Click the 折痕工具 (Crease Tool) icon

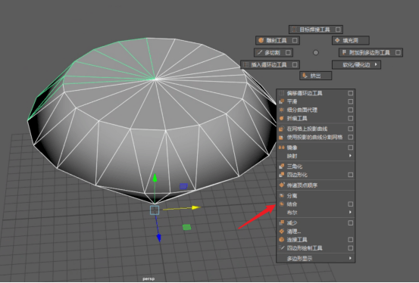[281, 118]
